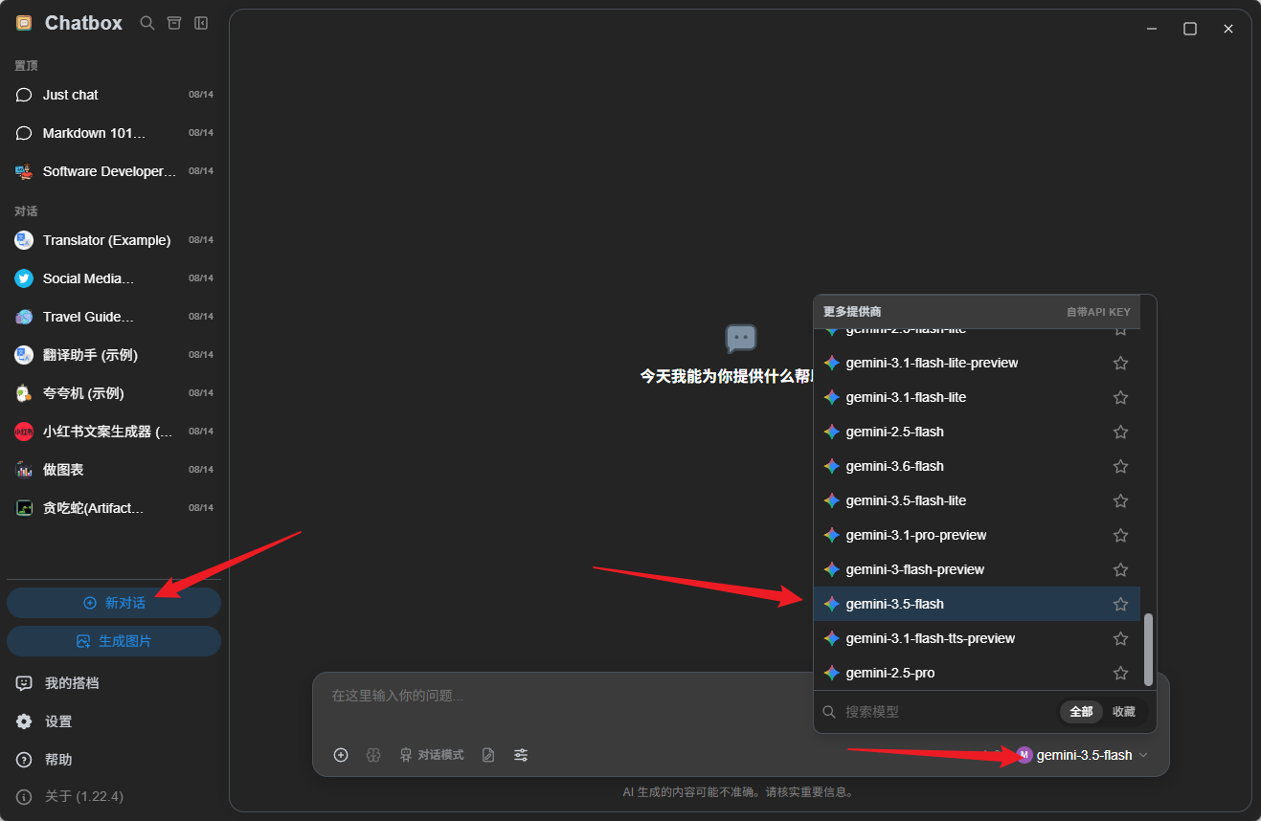The height and width of the screenshot is (821, 1261).
Task: Favorite the gemini-2.5-flash model via star
Action: coord(1120,432)
